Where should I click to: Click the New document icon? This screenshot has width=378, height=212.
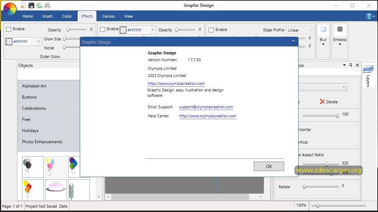click(23, 5)
